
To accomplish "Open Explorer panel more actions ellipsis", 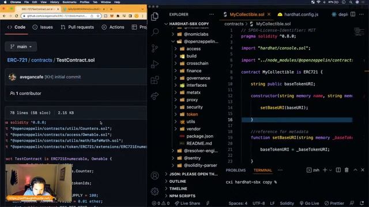I will (212, 14).
